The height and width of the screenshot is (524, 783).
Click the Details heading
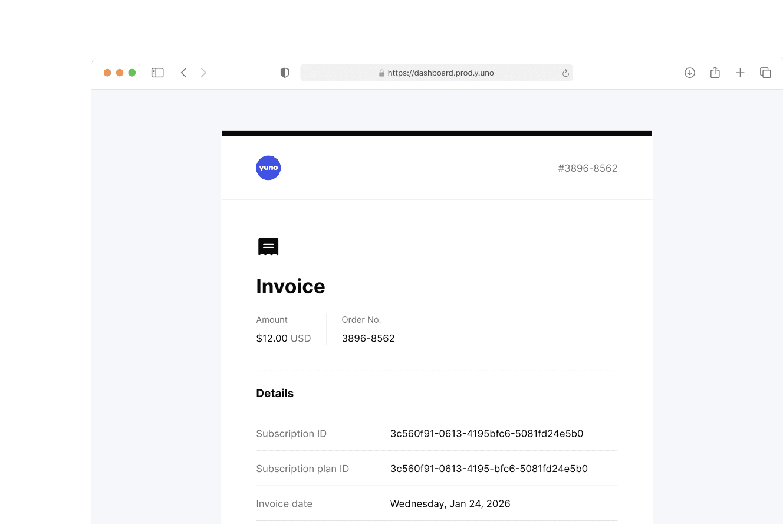275,393
